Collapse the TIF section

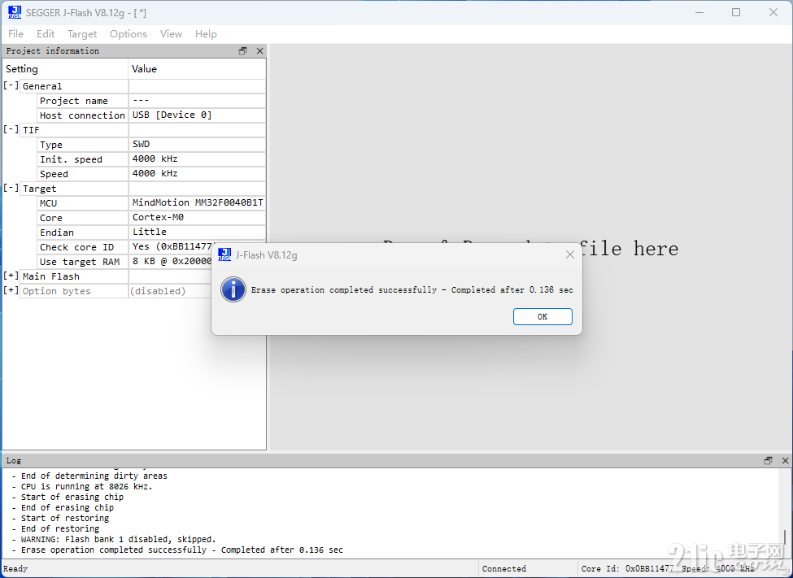pyautogui.click(x=11, y=129)
